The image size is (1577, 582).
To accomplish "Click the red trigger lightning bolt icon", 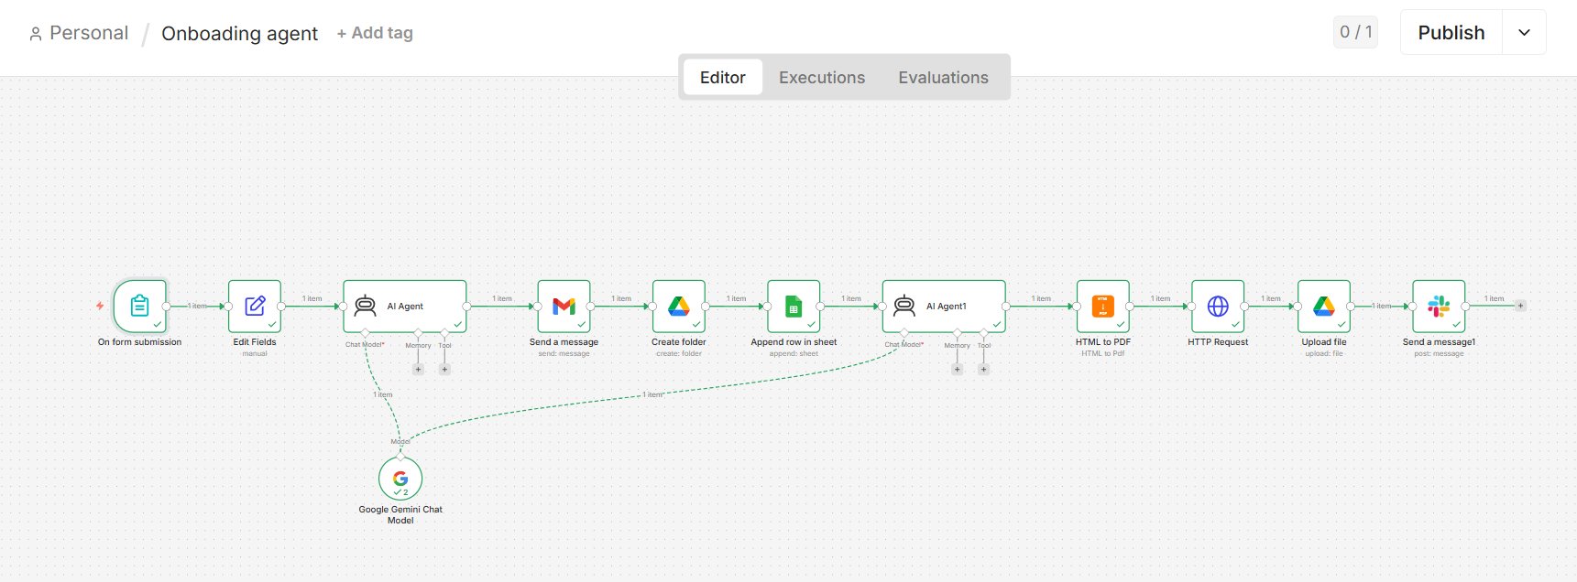I will point(100,306).
